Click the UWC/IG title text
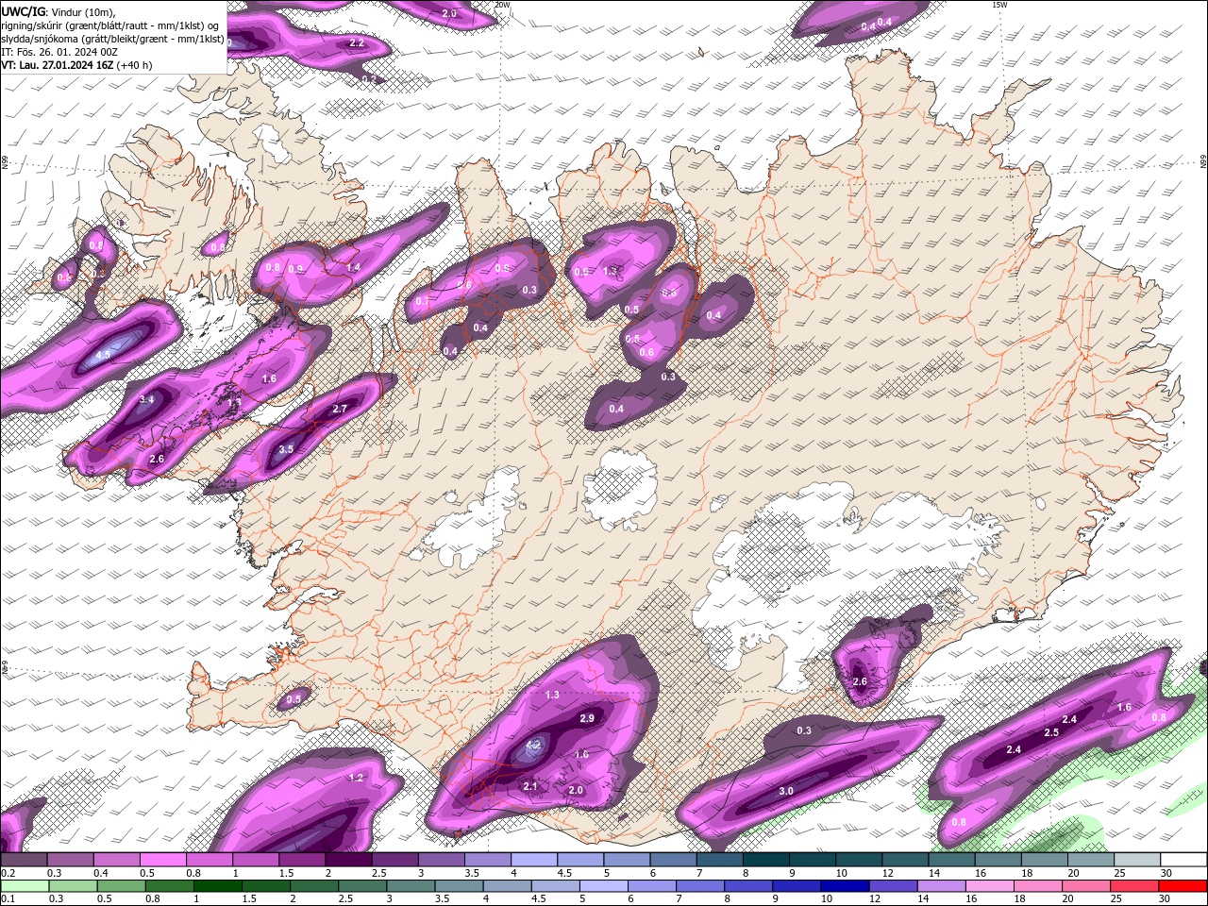1208x906 pixels. [x=24, y=11]
